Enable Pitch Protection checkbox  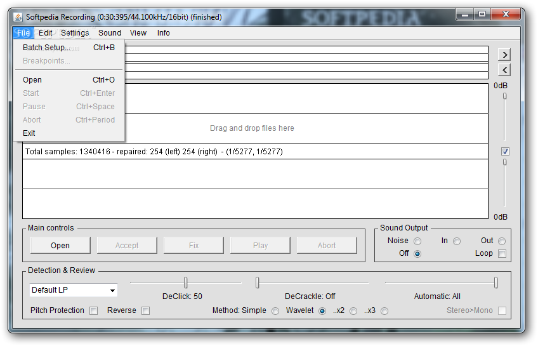coord(93,310)
